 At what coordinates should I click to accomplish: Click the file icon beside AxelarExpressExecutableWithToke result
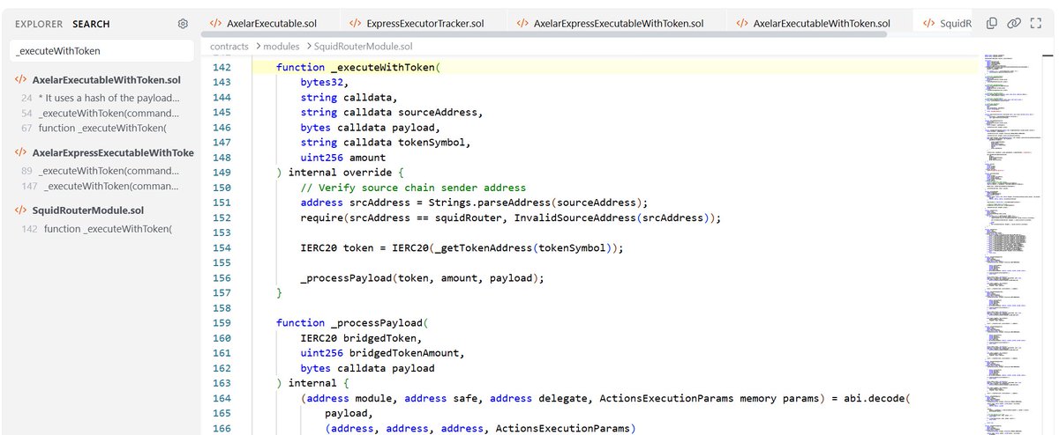[20, 153]
